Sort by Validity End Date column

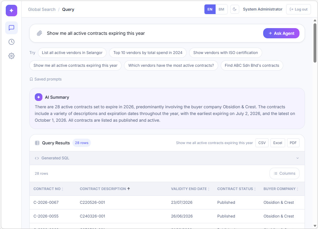[190, 189]
